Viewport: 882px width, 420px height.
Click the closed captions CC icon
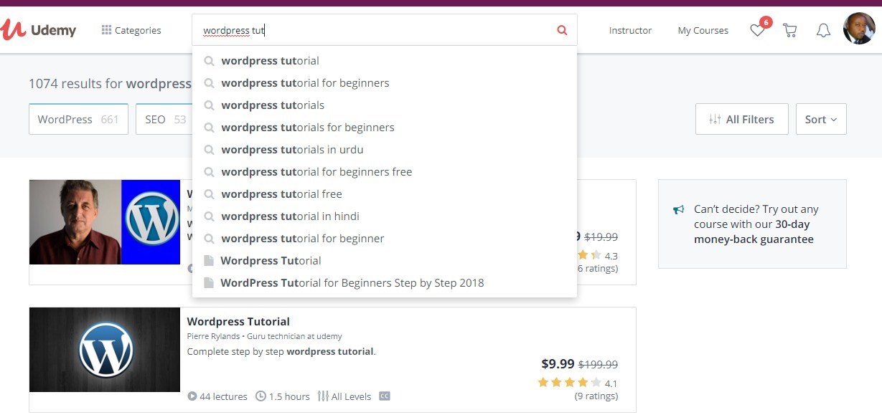pyautogui.click(x=385, y=396)
